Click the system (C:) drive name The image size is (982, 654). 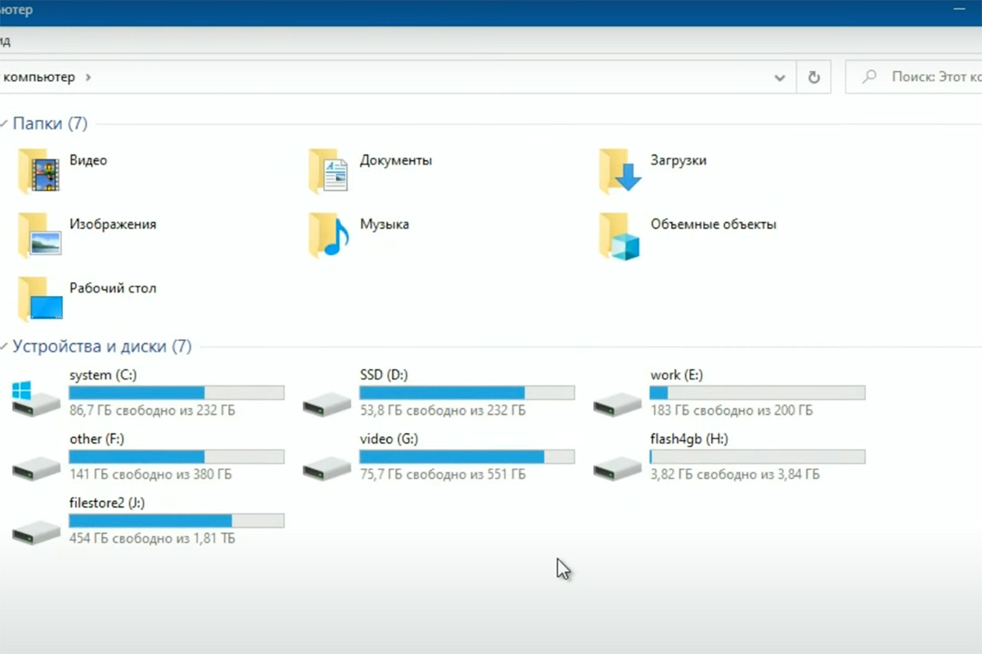tap(103, 375)
